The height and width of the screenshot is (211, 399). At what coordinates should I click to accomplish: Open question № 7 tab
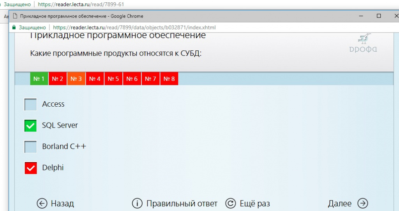point(150,78)
